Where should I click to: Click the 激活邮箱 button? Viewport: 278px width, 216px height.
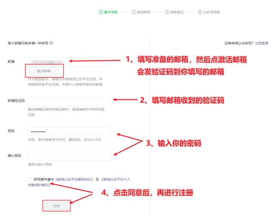pos(44,71)
